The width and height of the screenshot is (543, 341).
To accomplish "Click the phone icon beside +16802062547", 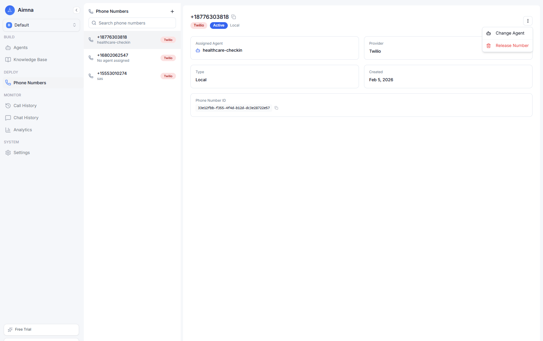I will coord(91,58).
